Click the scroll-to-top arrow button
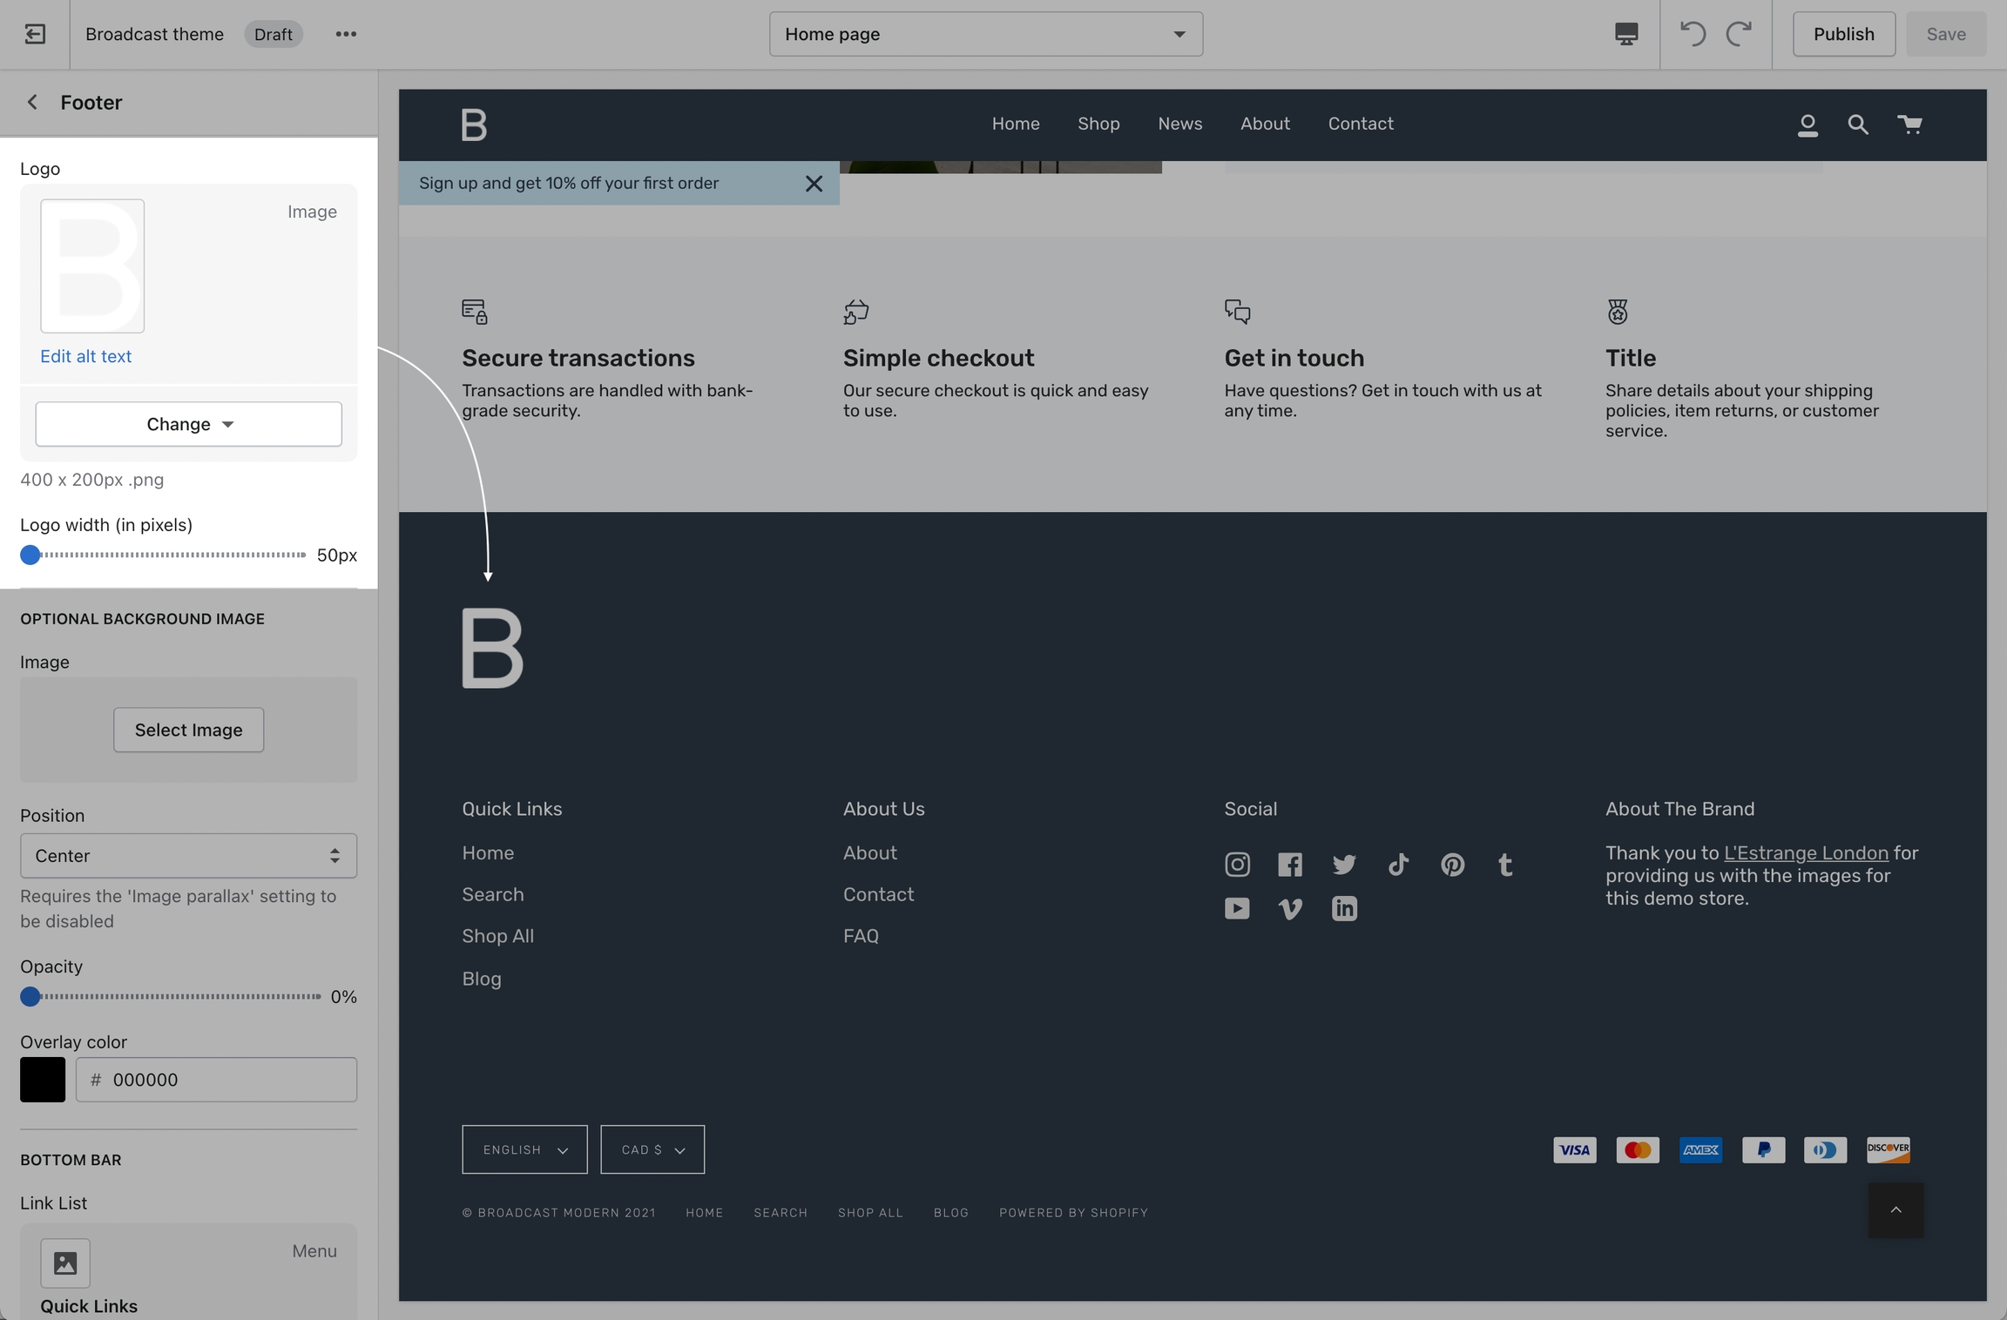 pos(1895,1210)
